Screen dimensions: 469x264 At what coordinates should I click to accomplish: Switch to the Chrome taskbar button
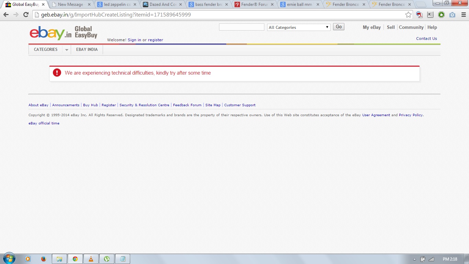[75, 259]
